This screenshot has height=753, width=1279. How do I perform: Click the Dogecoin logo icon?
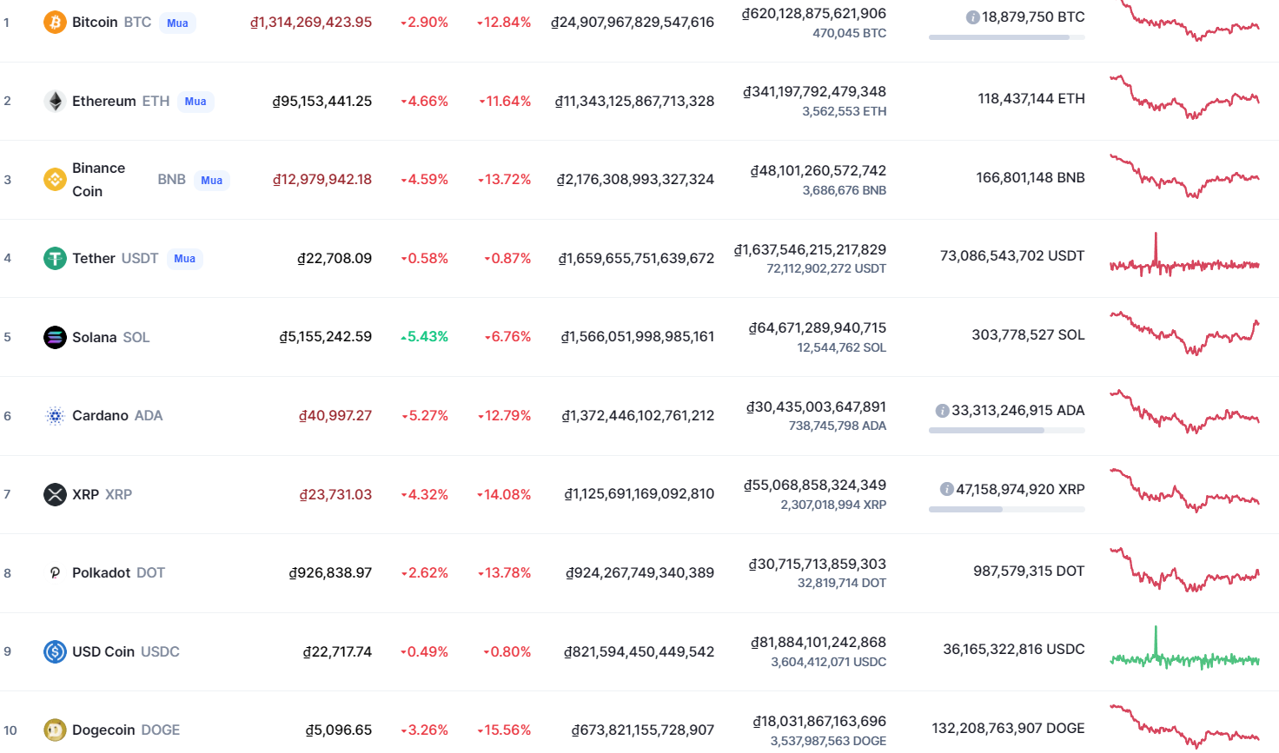point(55,730)
